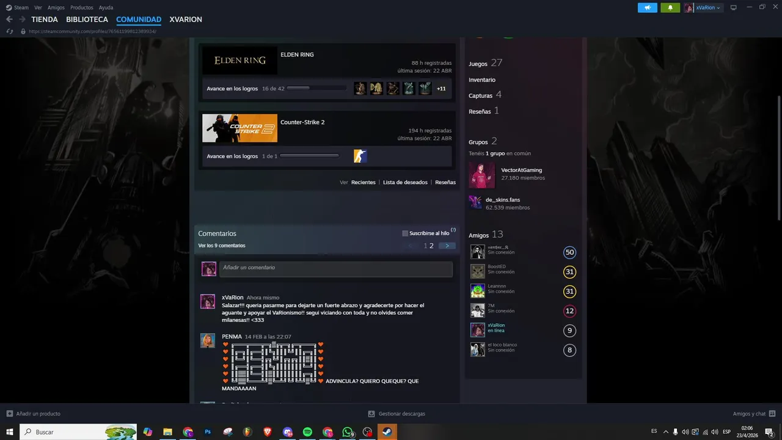Show the +11 more Elden Ring achievements
Viewport: 782px width, 440px height.
point(441,89)
